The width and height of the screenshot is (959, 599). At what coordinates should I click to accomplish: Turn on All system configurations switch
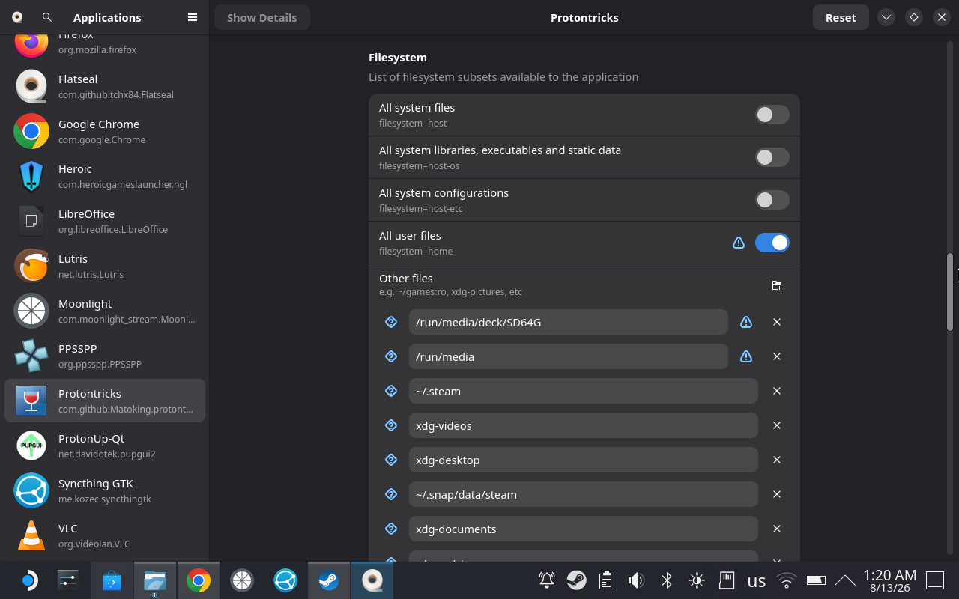772,200
